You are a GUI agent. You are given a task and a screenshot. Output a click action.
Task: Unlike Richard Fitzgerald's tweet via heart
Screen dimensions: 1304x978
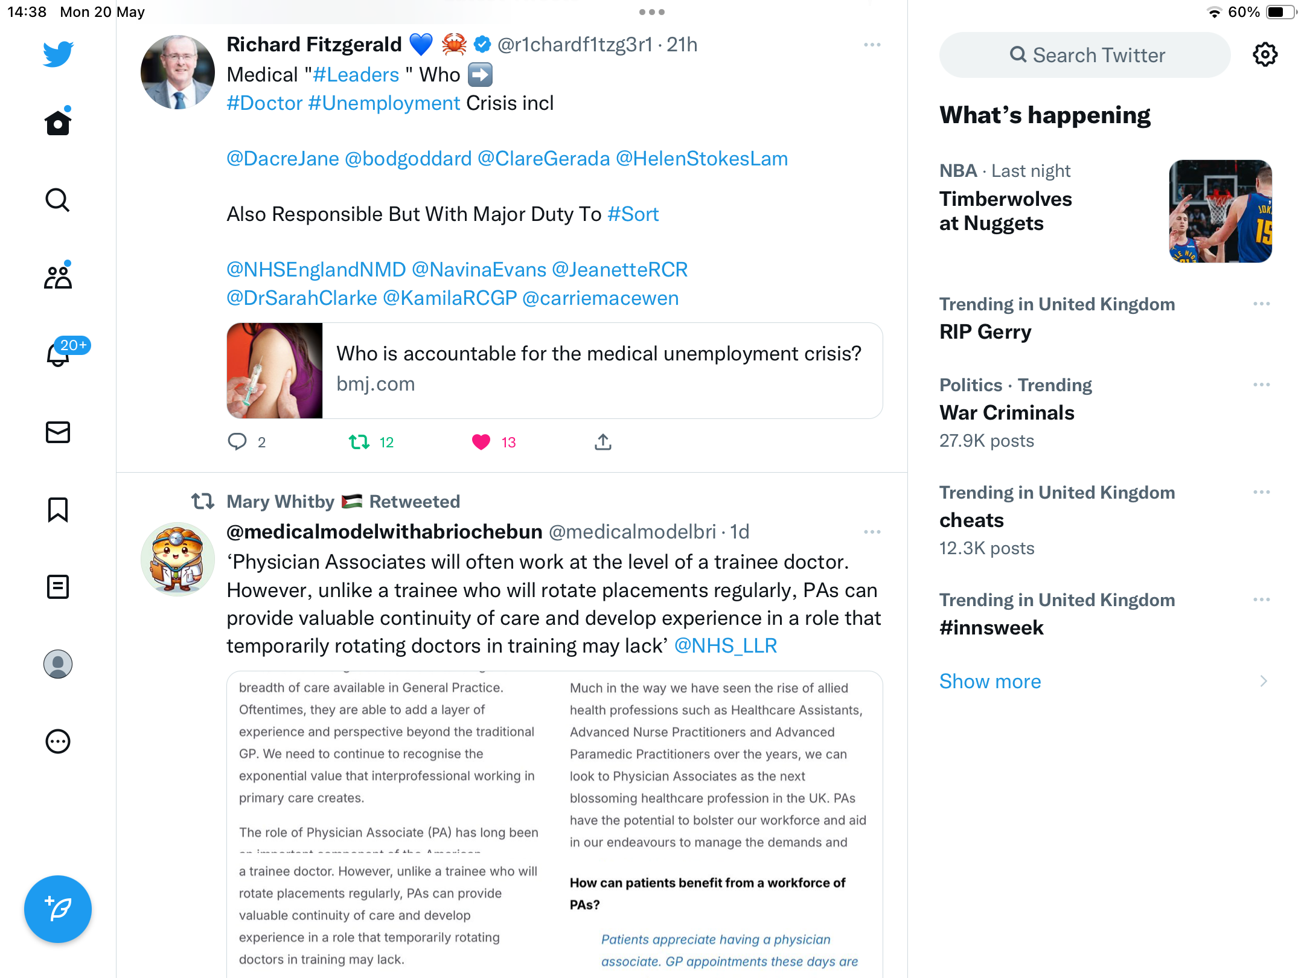[481, 443]
